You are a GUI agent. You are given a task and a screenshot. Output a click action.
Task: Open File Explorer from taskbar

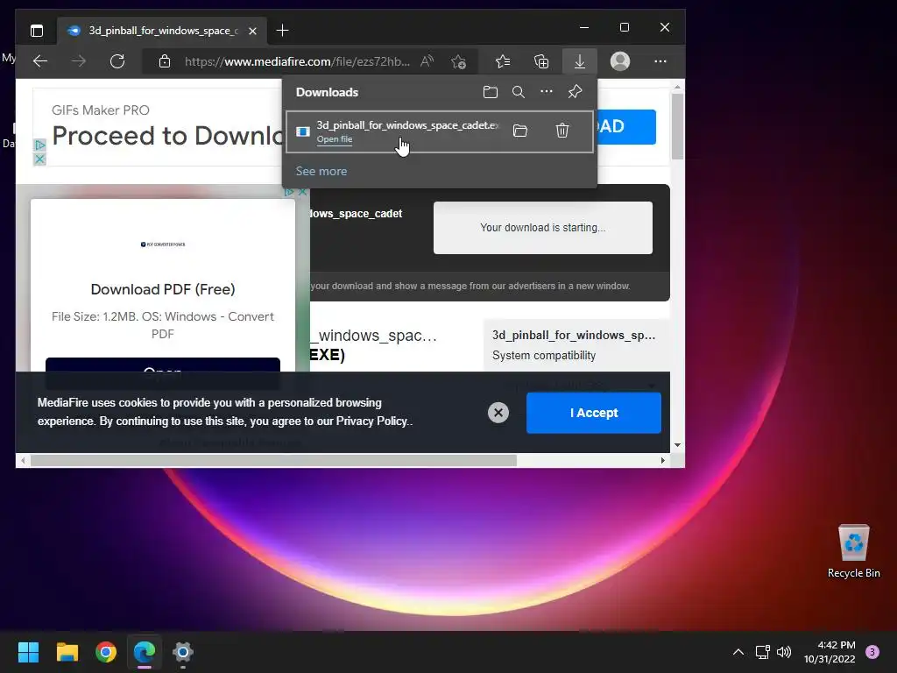(x=67, y=652)
